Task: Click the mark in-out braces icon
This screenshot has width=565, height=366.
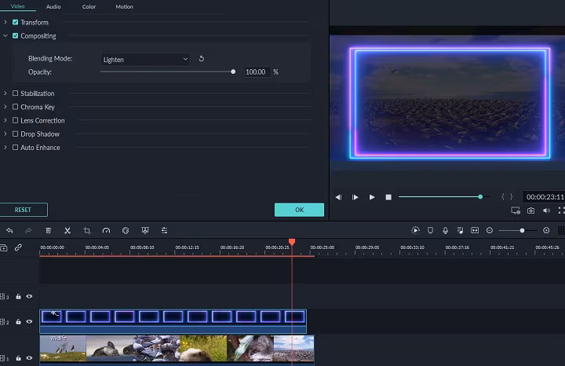Action: click(507, 197)
